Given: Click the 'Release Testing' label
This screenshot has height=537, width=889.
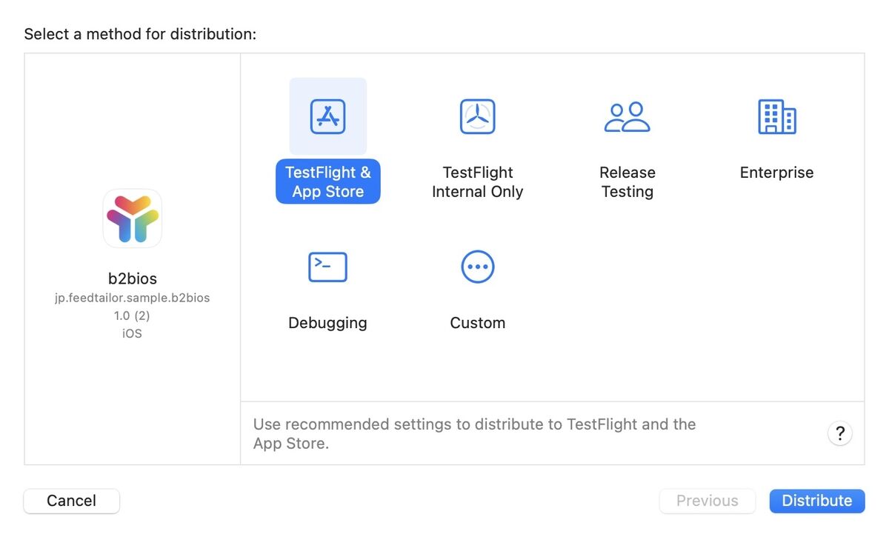Looking at the screenshot, I should [x=627, y=181].
